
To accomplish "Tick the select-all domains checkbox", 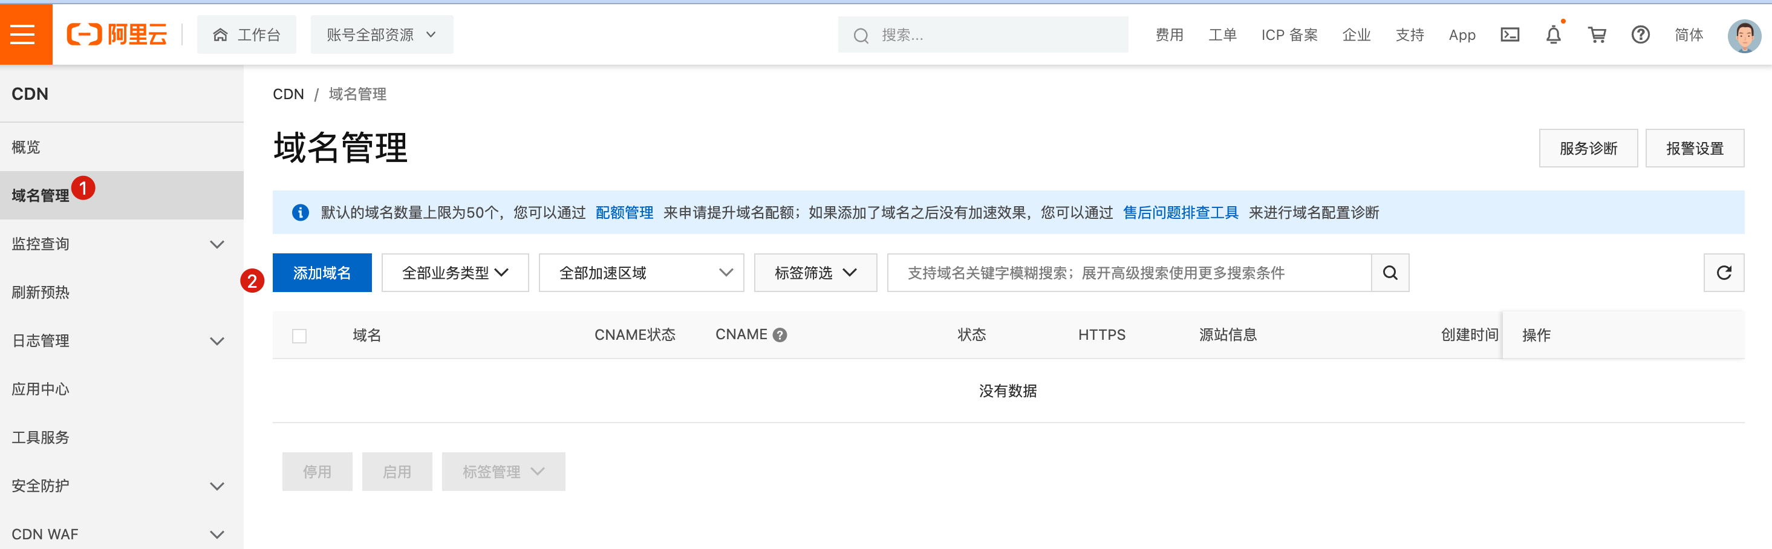I will (299, 336).
